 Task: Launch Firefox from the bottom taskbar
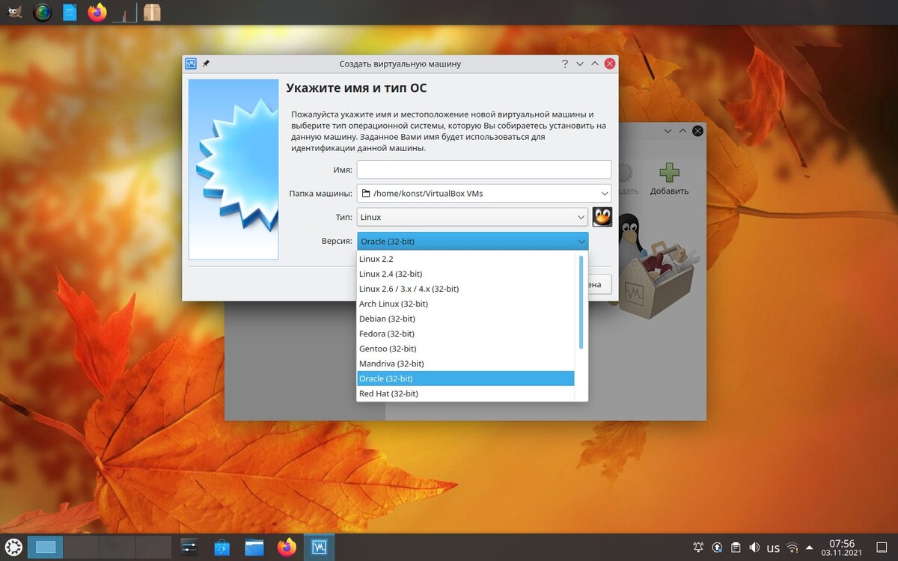click(287, 547)
